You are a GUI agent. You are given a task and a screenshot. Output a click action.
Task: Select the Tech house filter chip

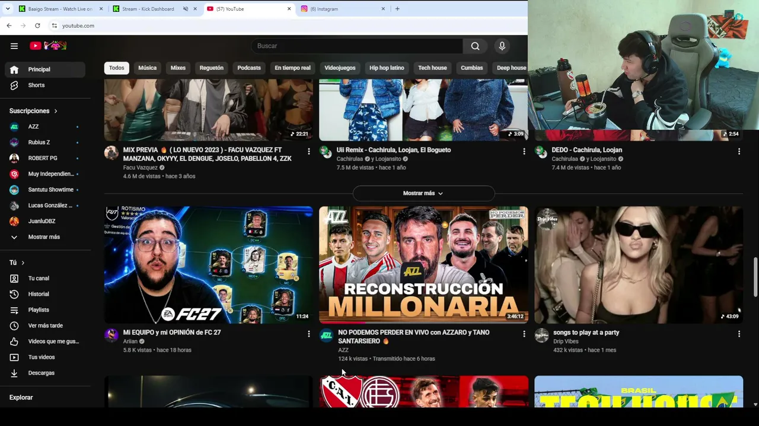432,68
